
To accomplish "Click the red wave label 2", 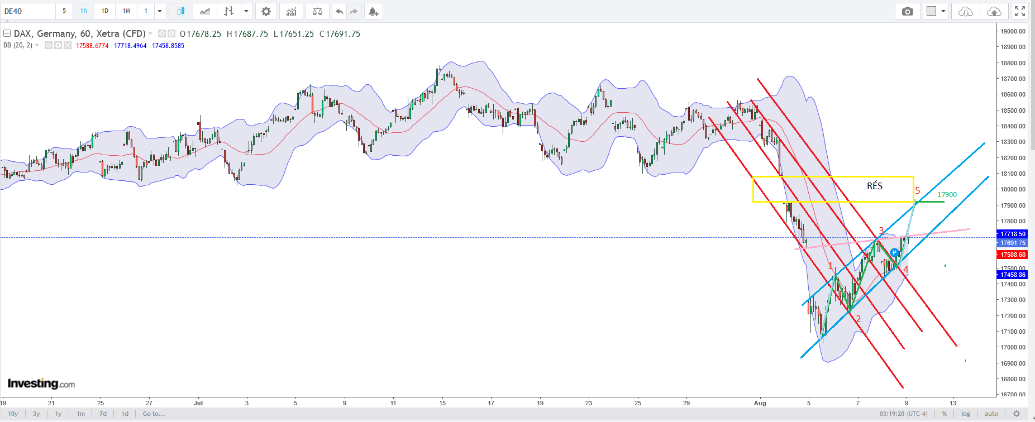I will 858,319.
